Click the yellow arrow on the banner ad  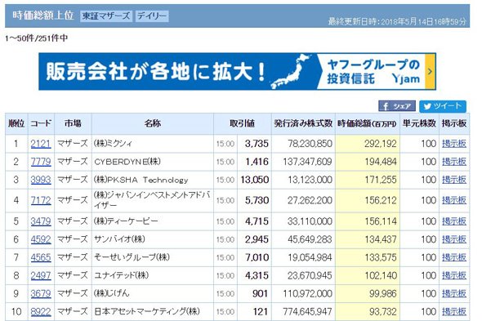(x=430, y=72)
